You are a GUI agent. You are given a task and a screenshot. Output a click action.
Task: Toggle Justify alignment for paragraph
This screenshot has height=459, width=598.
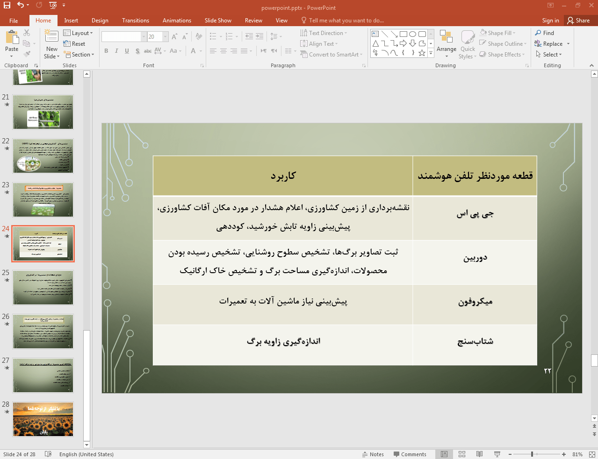244,51
